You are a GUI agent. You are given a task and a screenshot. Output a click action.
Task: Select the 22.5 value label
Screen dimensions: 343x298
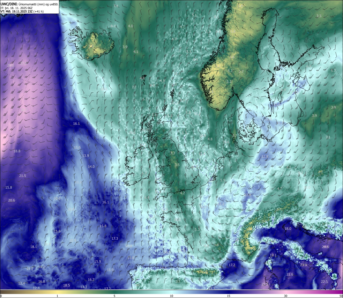[x=324, y=281]
